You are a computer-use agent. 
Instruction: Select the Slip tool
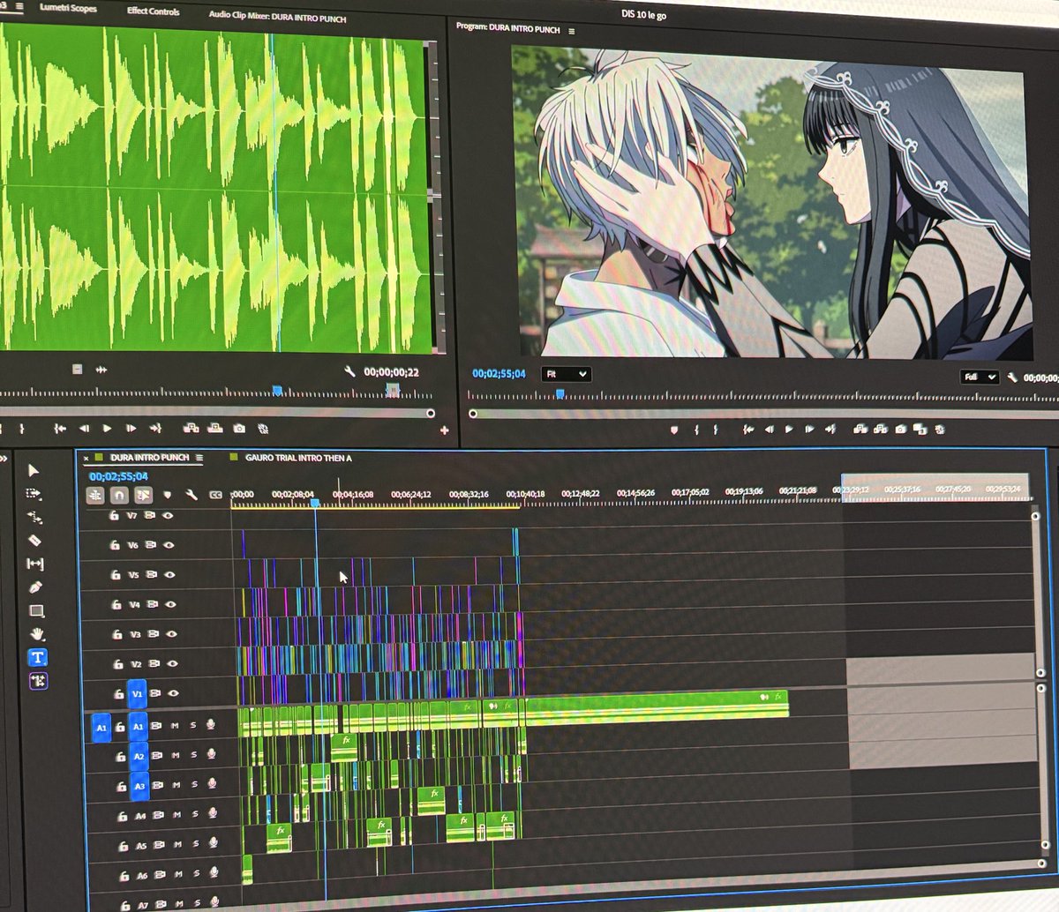(x=35, y=564)
